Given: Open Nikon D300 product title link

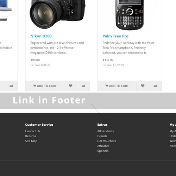Looking at the screenshot, I should [x=41, y=36].
